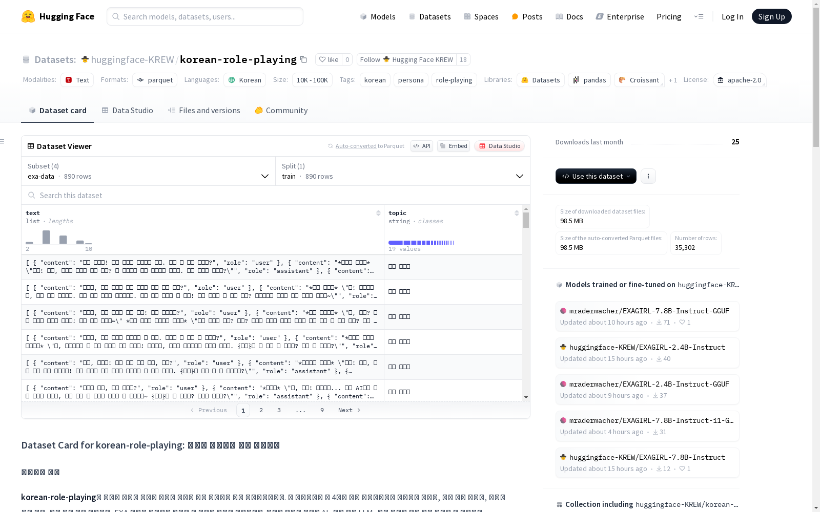
Task: Expand the Split train dropdown
Action: click(x=403, y=171)
